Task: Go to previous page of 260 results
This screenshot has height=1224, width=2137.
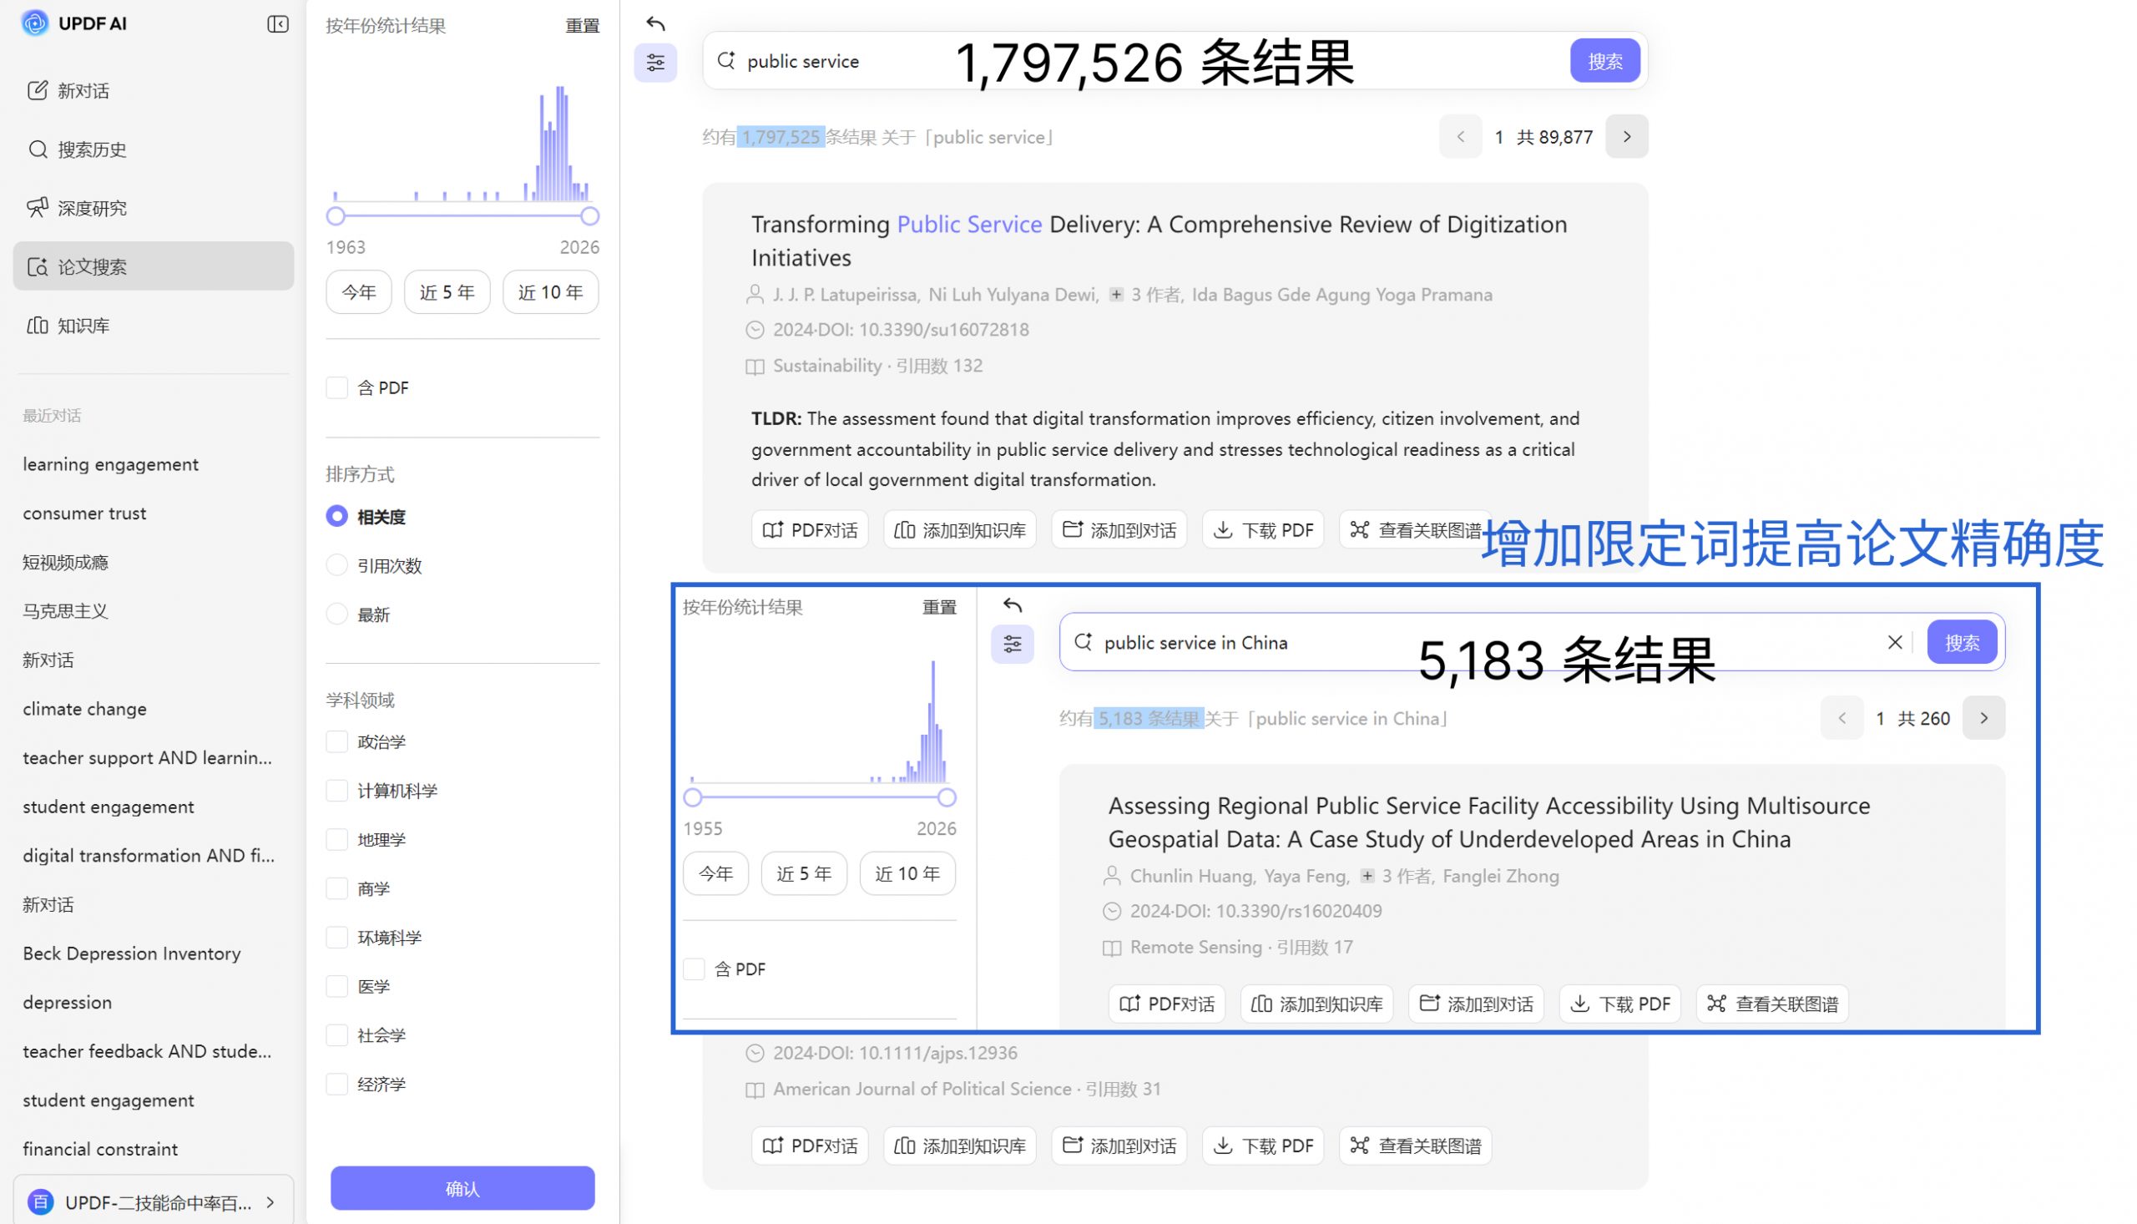Action: point(1841,718)
